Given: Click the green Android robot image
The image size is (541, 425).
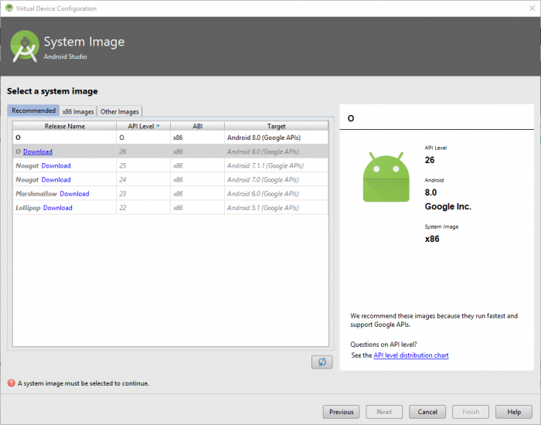Looking at the screenshot, I should coord(386,177).
